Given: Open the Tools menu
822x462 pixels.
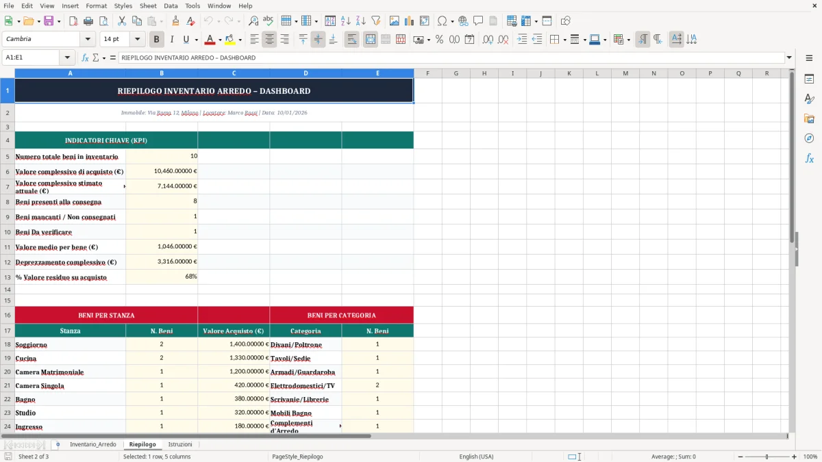Looking at the screenshot, I should [192, 5].
